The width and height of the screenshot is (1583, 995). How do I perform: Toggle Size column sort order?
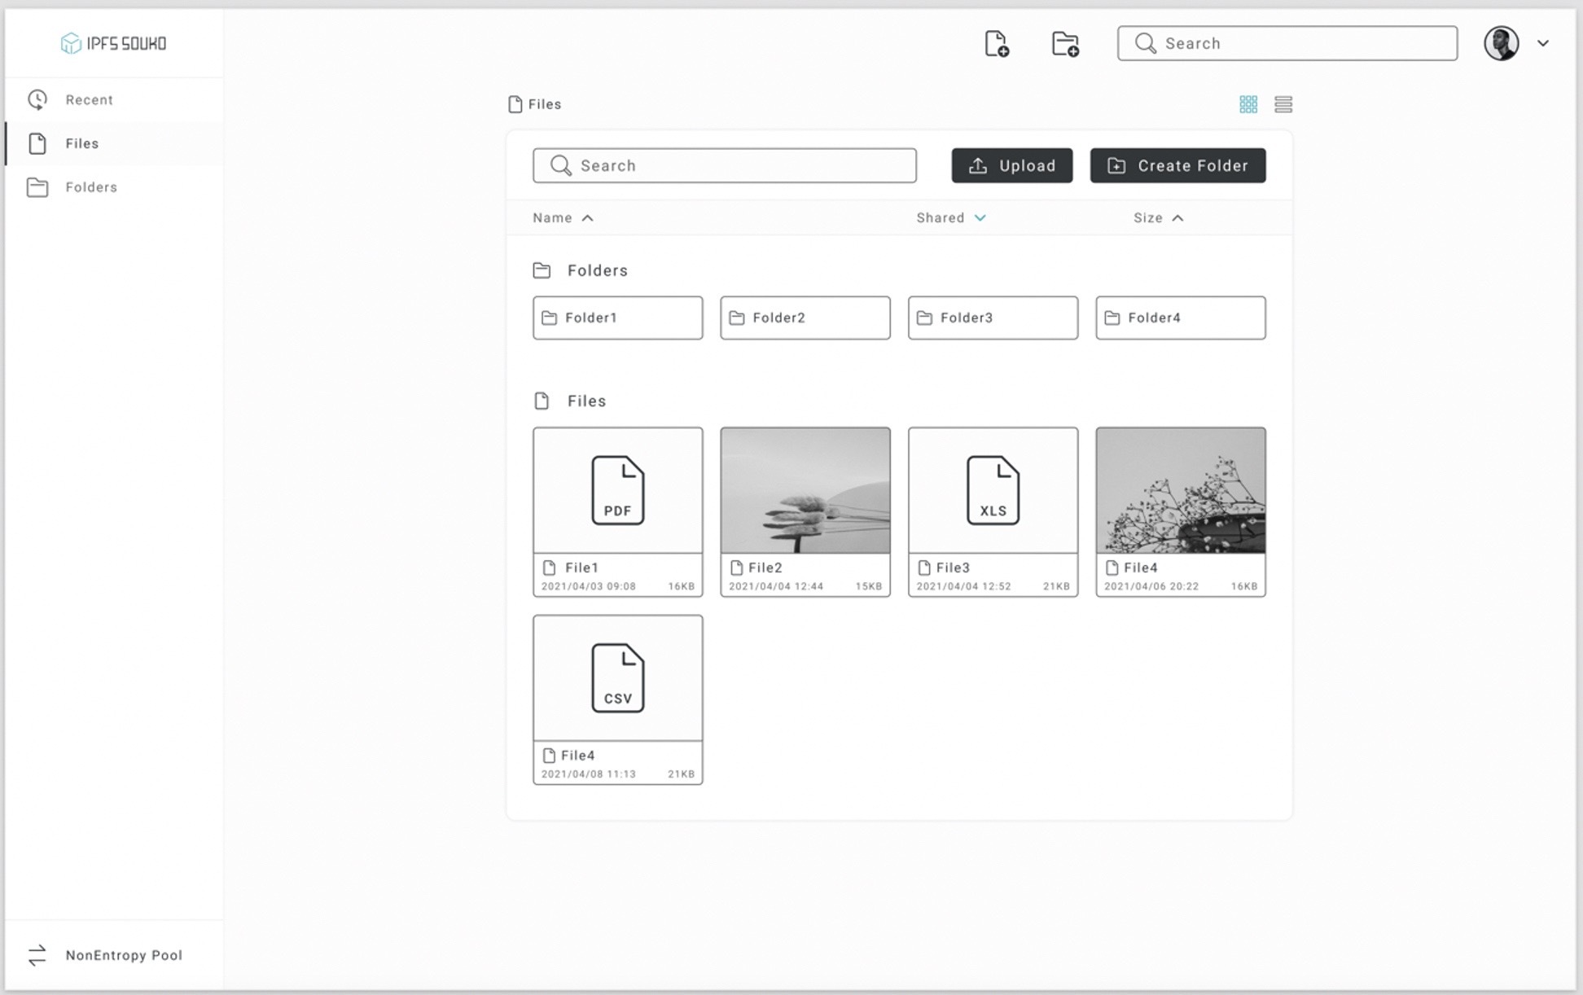click(x=1177, y=218)
